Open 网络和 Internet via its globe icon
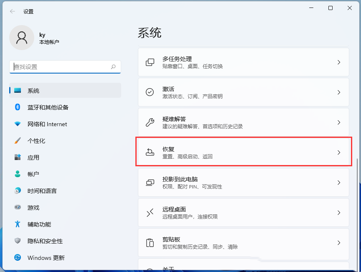Viewport: 361px width, 272px height. pos(18,124)
